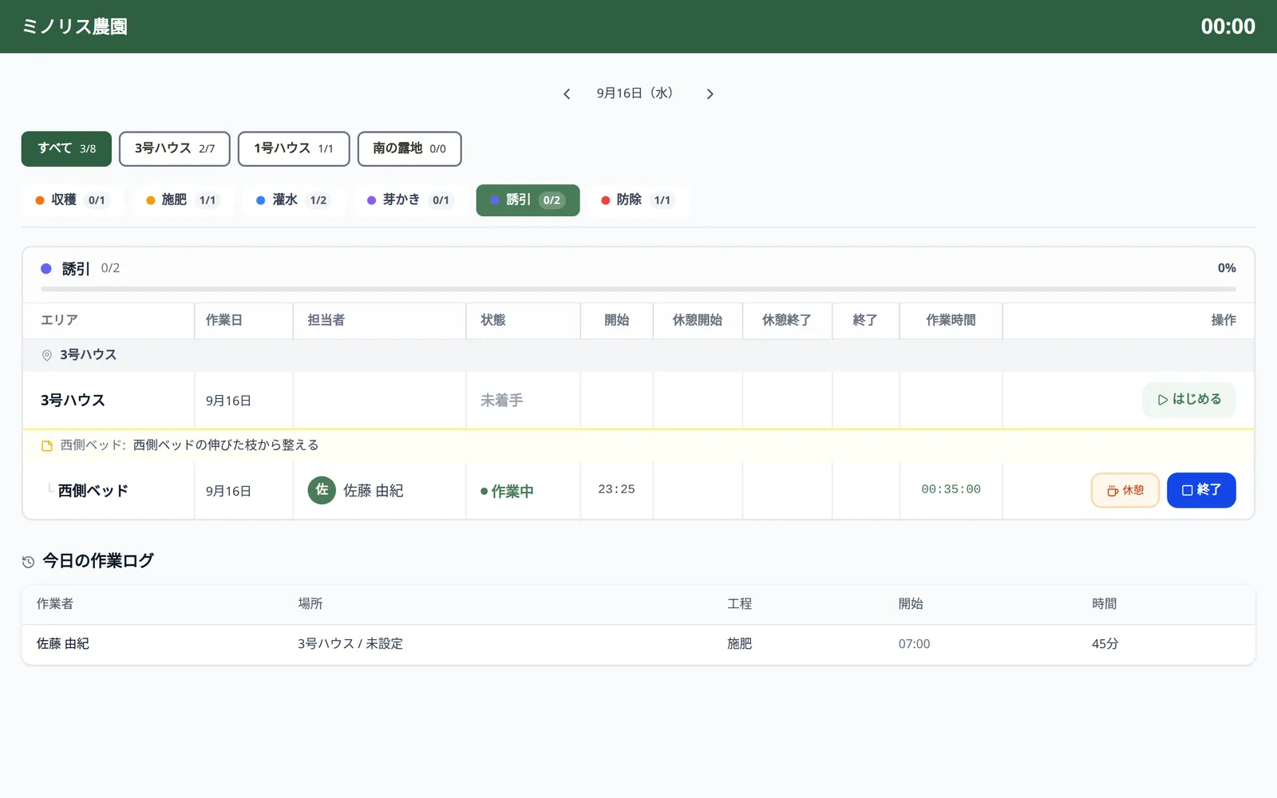
Task: Select the 1号ハウス 1/1 area tab
Action: pos(294,149)
